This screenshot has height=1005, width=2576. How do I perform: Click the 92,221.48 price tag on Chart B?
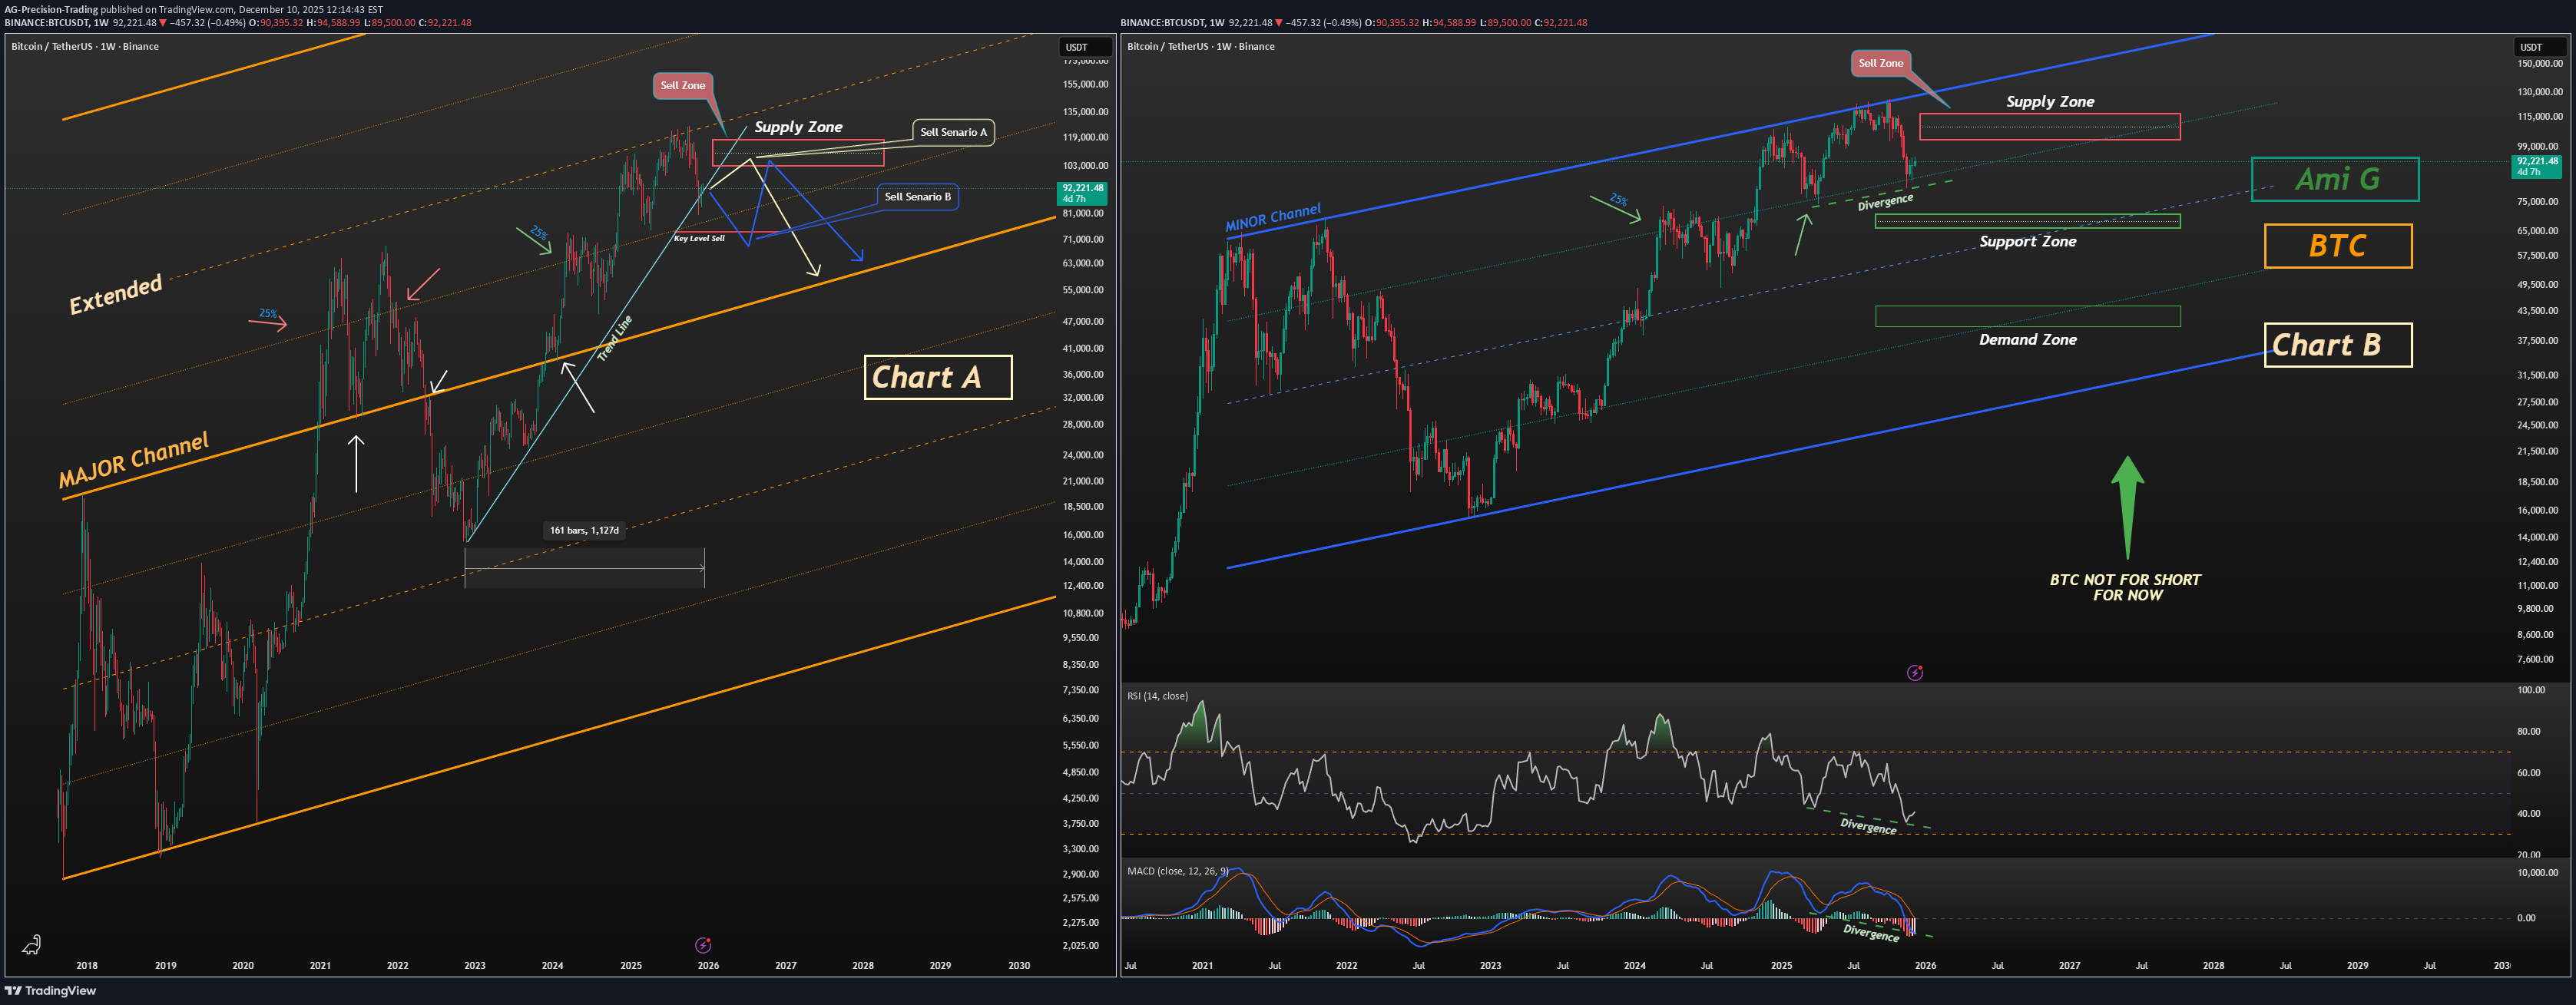click(2537, 166)
